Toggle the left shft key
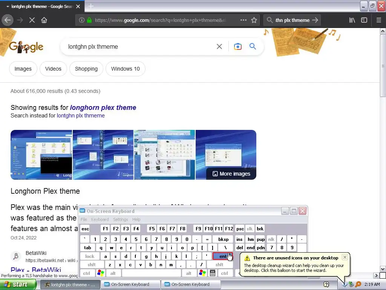 (92, 265)
